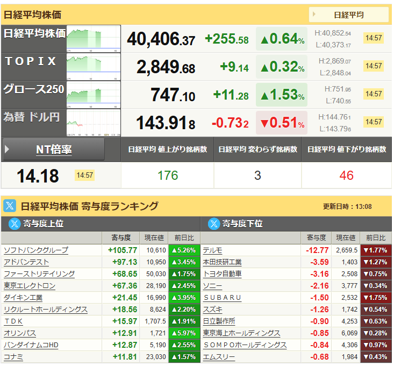Viewport: 394px width, 365px height.
Task: Open アドバンテスト stock link
Action: tap(26, 262)
